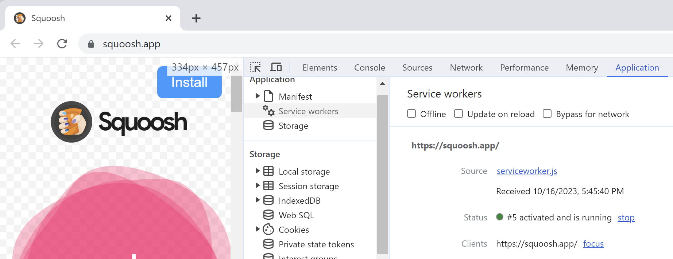Switch to the Network tab
673x259 pixels.
pos(466,68)
